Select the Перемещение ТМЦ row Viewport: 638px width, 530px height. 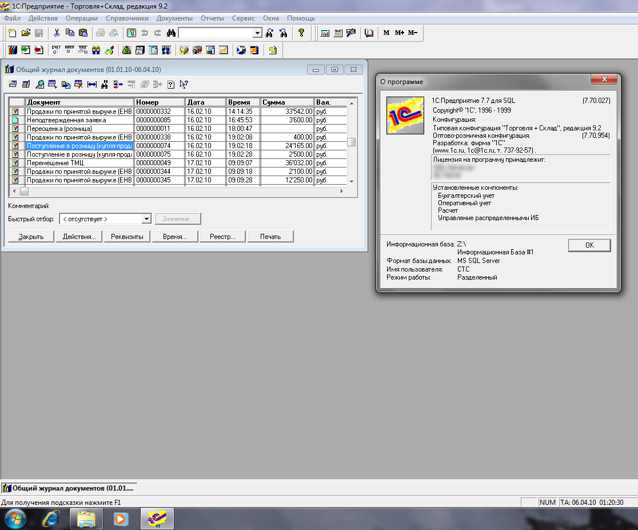[178, 163]
